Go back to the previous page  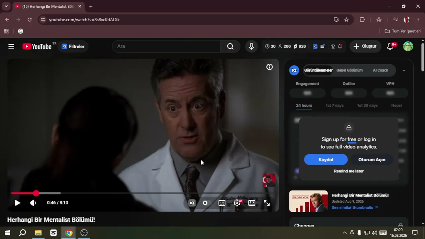[7, 20]
